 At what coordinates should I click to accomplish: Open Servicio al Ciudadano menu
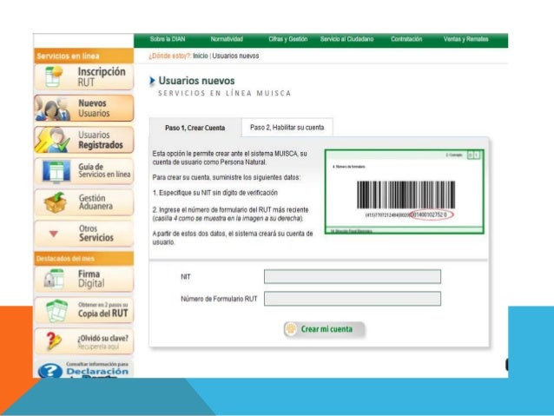tap(347, 39)
